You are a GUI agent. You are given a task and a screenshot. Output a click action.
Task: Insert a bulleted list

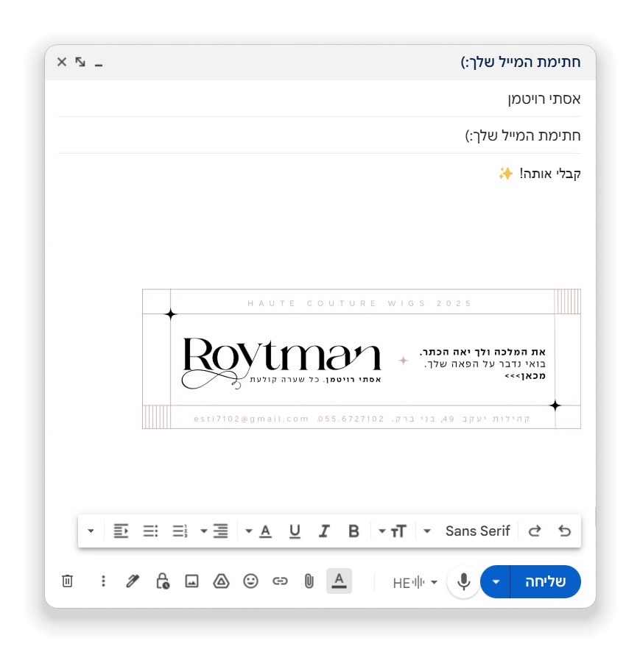click(150, 531)
